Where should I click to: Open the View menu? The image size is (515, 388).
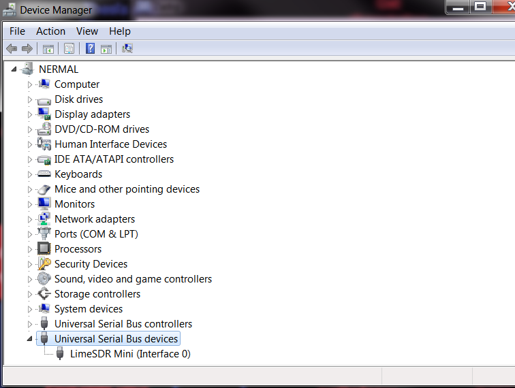(x=87, y=31)
